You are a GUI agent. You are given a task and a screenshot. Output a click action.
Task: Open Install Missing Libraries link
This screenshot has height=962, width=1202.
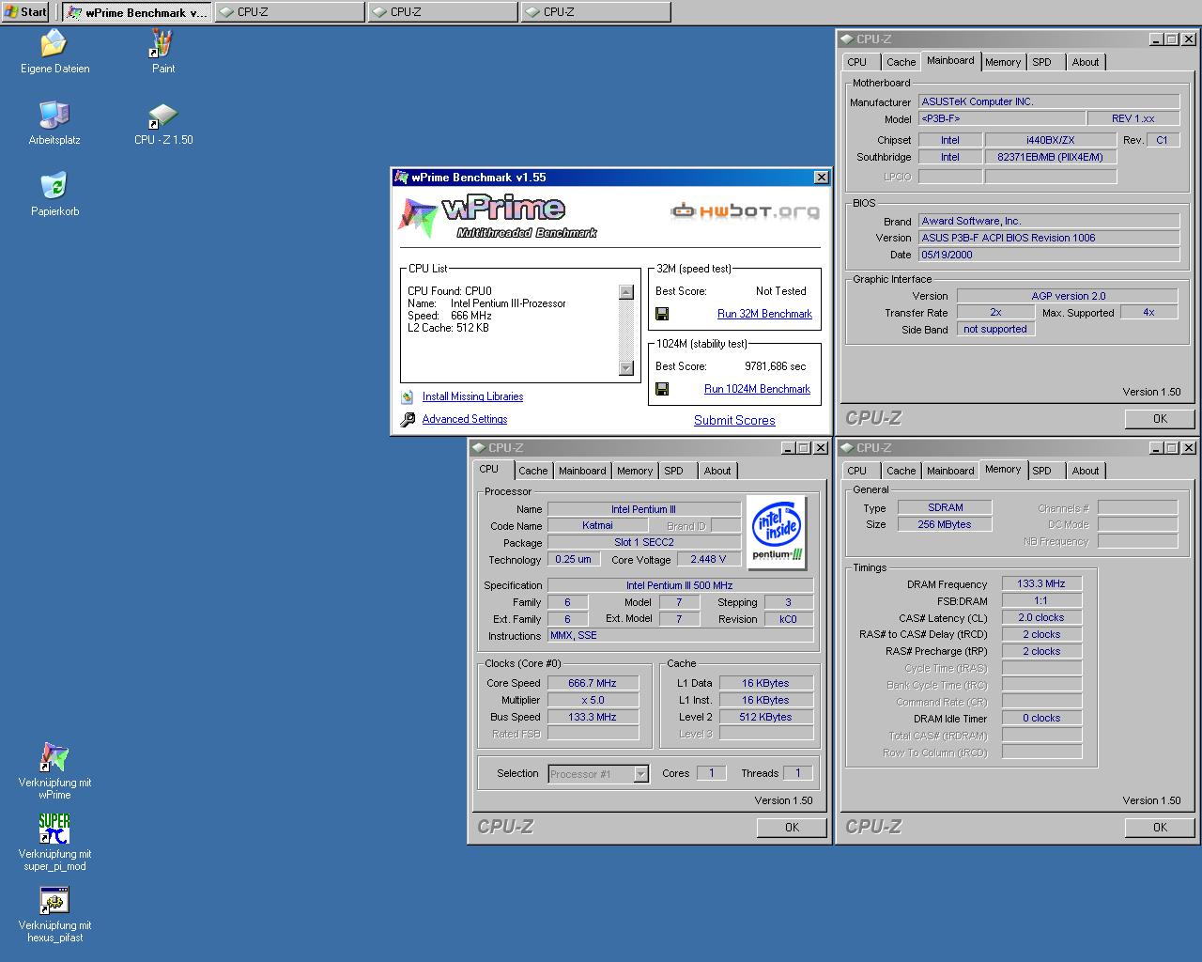(x=472, y=397)
